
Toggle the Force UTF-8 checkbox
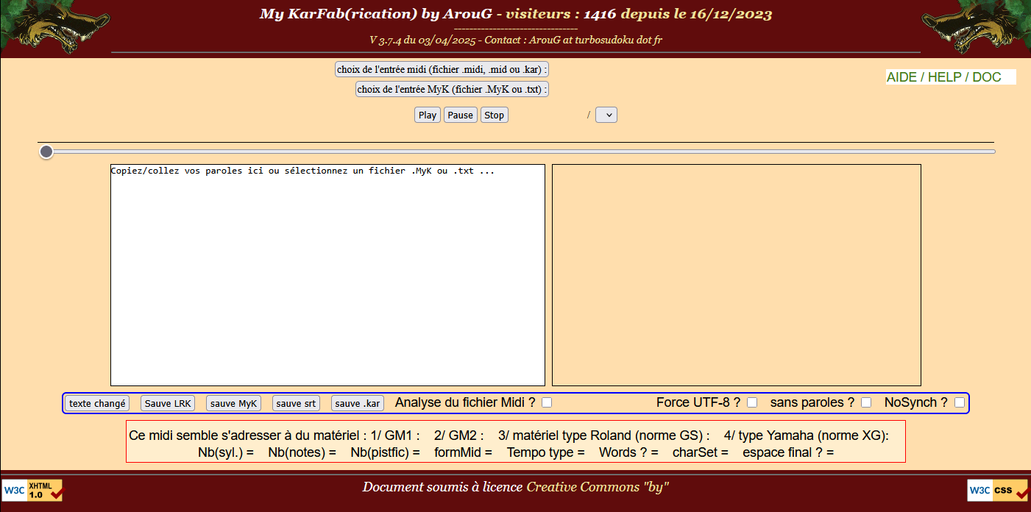752,402
